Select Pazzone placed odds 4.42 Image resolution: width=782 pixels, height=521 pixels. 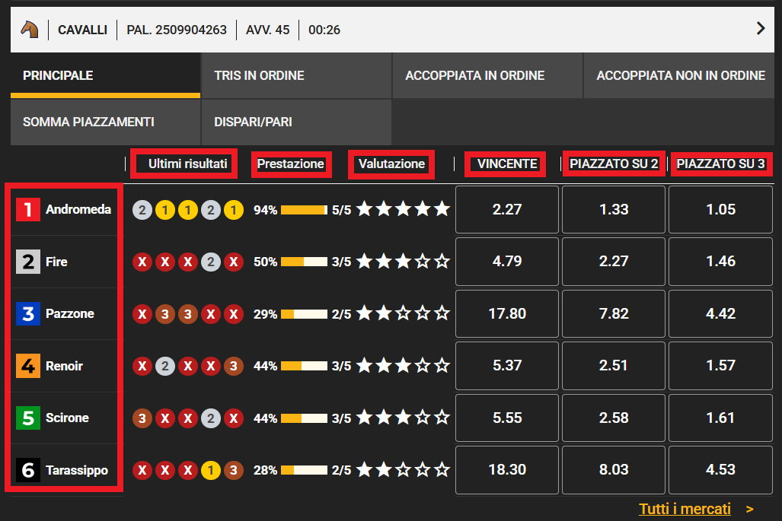(720, 314)
